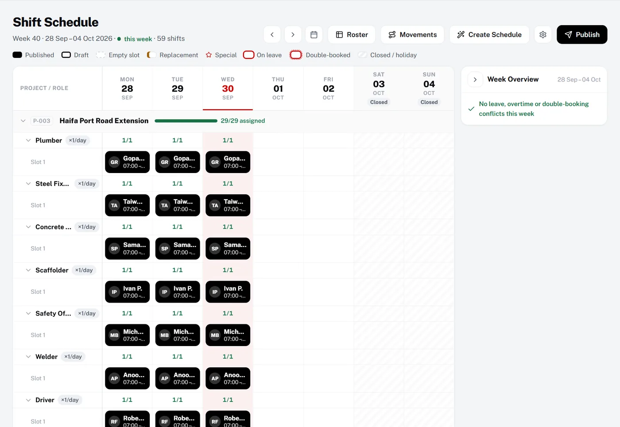Collapse the Steel Fix... role row
620x427 pixels.
pos(28,184)
